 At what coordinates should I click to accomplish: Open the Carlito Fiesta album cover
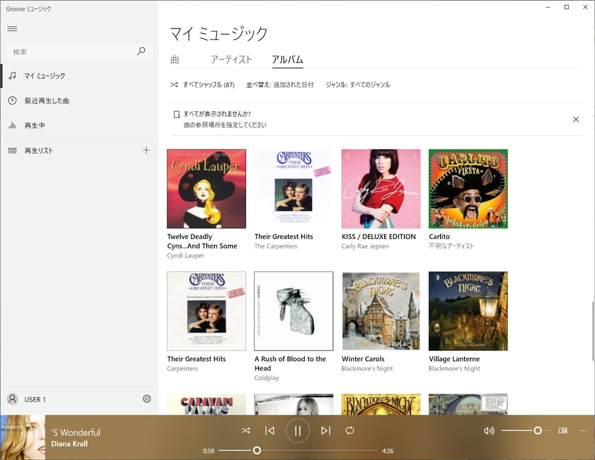pos(468,189)
